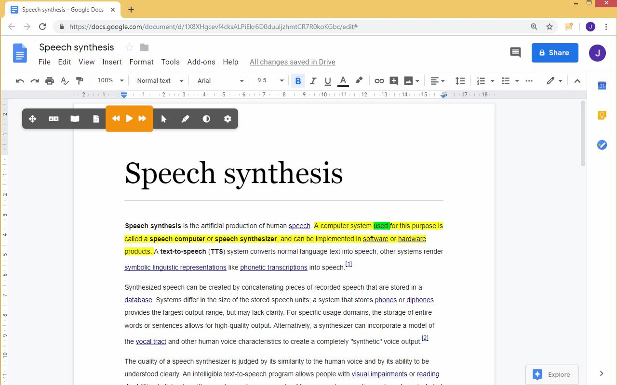
Task: Play the text-to-speech playback
Action: pyautogui.click(x=128, y=118)
